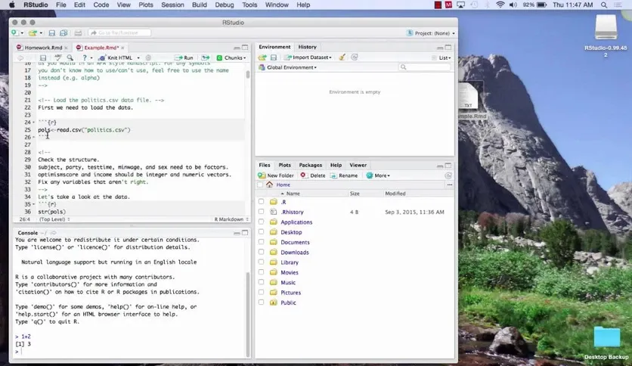Click the Rename button in Files pane
Screen dimensions: 632x366
tap(344, 175)
